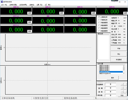128x100 pixels.
Task: Click the coordinate list's scroll-down arrow
Action: tap(124, 73)
